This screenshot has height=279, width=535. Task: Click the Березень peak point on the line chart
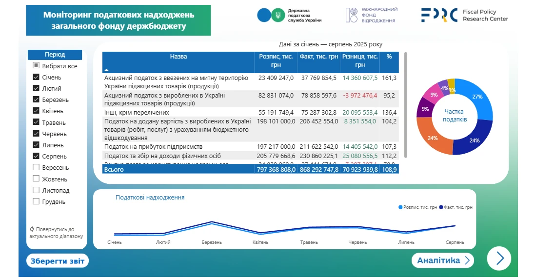[212, 222]
